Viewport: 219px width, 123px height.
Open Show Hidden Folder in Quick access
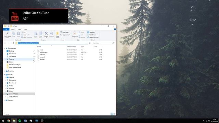tap(15, 67)
